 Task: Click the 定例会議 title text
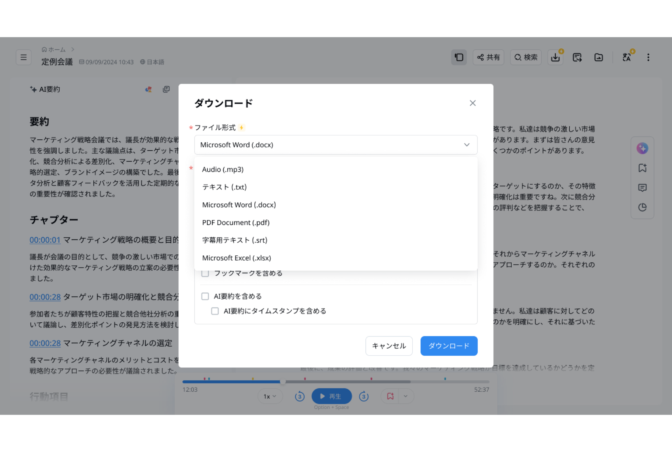(x=57, y=62)
